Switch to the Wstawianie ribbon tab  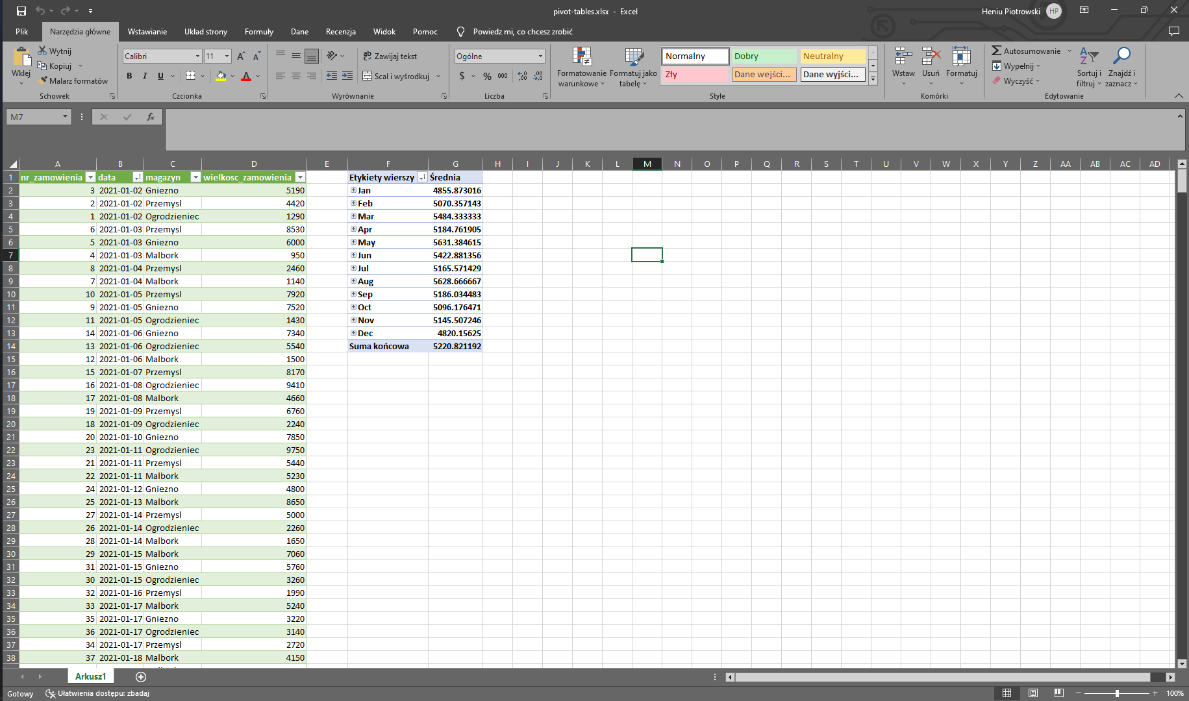tap(147, 31)
